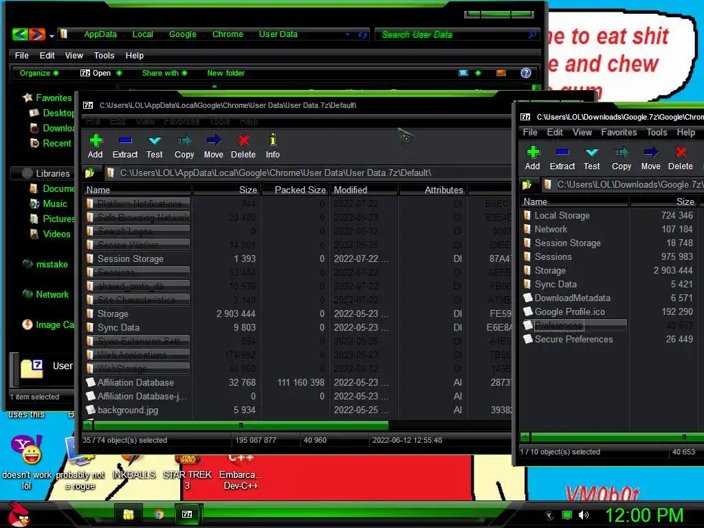Open the Organize dropdown in Explorer
704x528 pixels.
click(39, 73)
